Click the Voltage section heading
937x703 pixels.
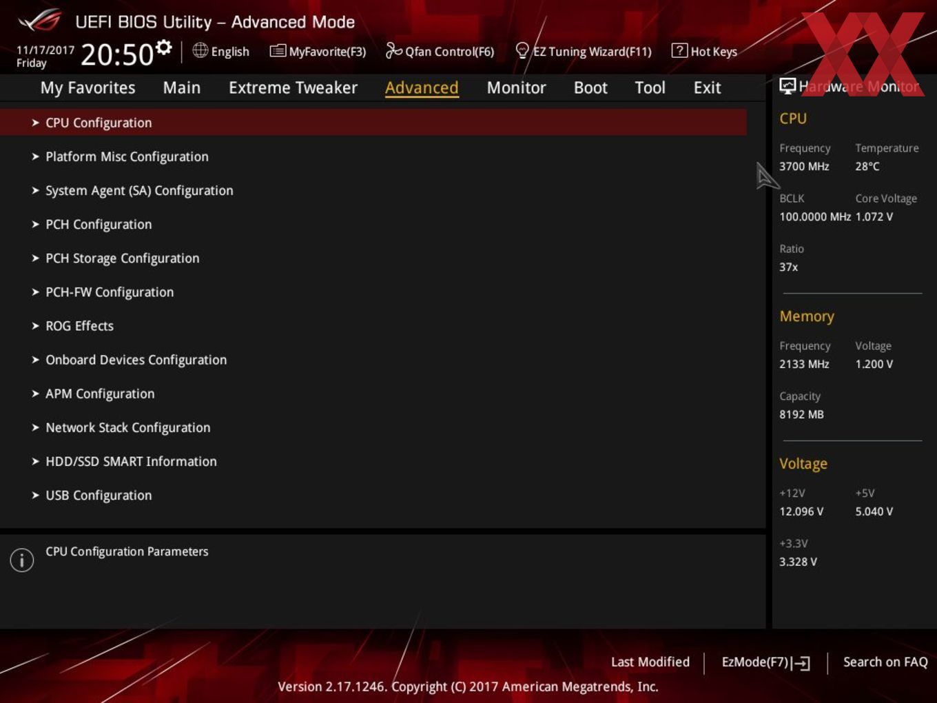pyautogui.click(x=803, y=464)
